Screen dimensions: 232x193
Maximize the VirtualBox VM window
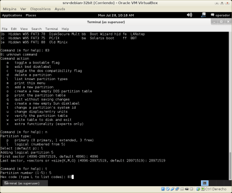pos(222,3)
